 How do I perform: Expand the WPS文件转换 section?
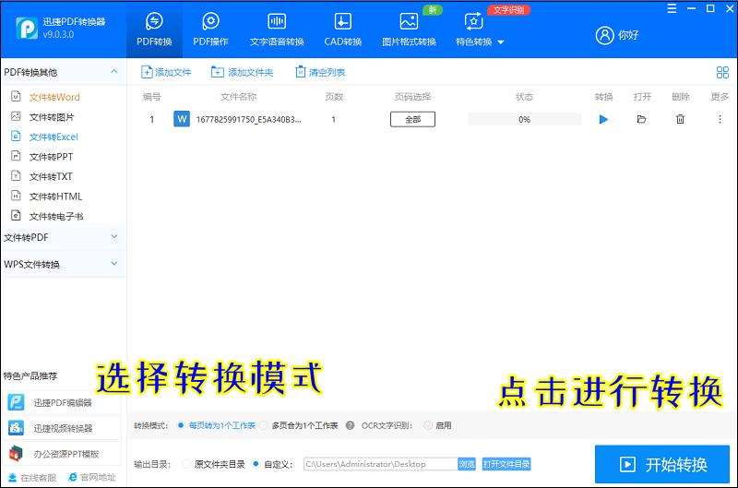[113, 264]
